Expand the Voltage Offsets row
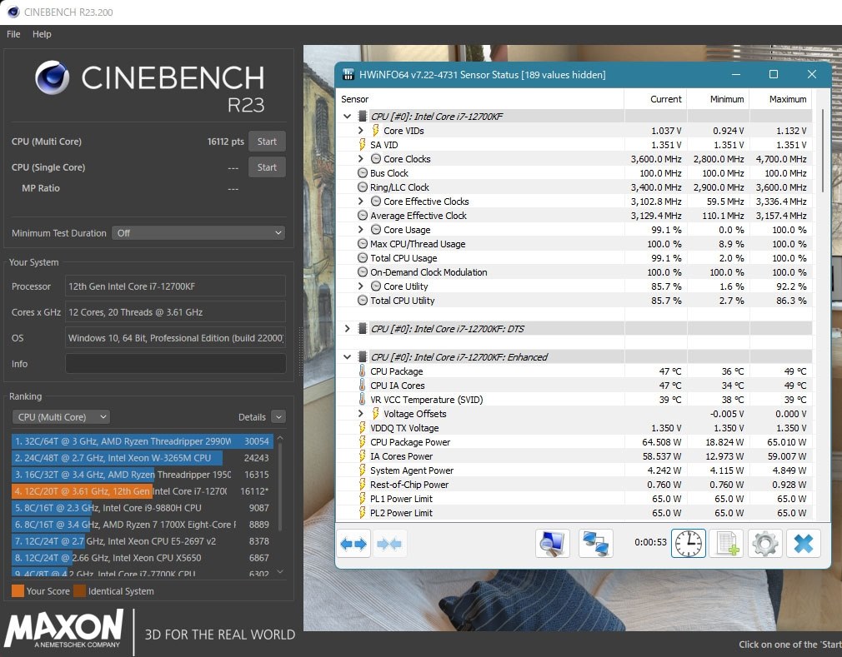 [x=361, y=414]
